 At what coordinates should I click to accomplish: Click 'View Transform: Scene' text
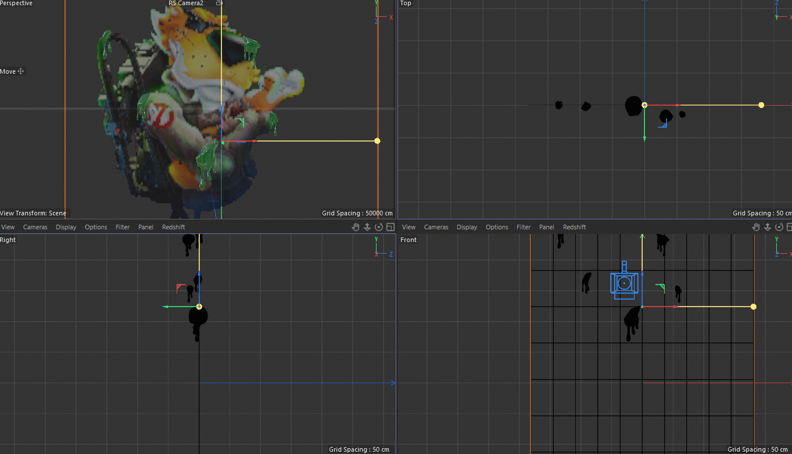(33, 213)
